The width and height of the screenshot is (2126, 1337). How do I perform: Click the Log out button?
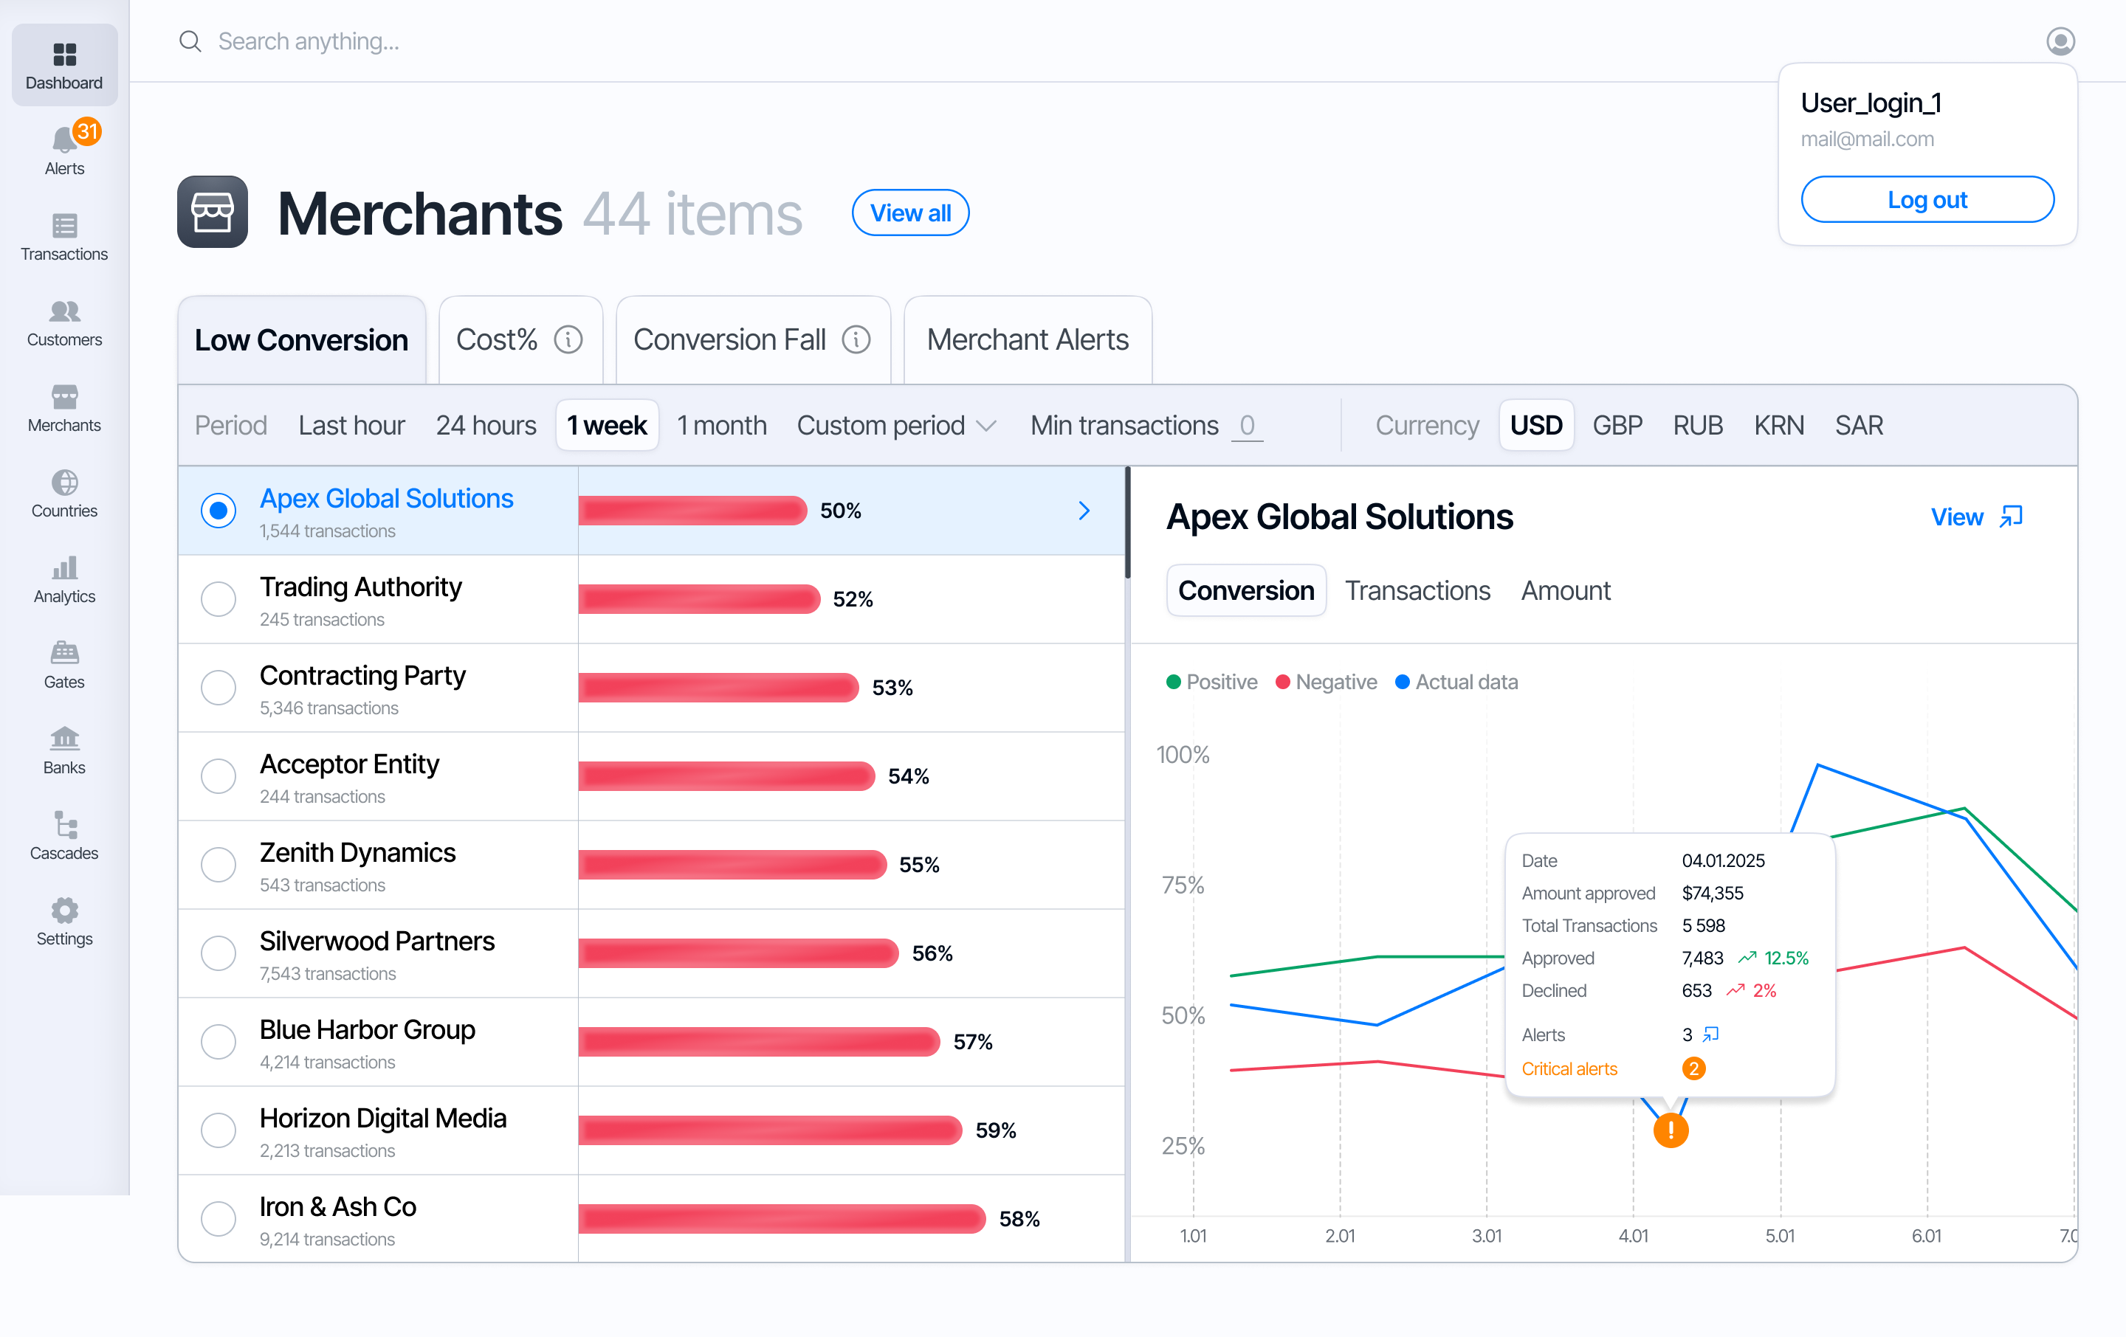pos(1927,199)
